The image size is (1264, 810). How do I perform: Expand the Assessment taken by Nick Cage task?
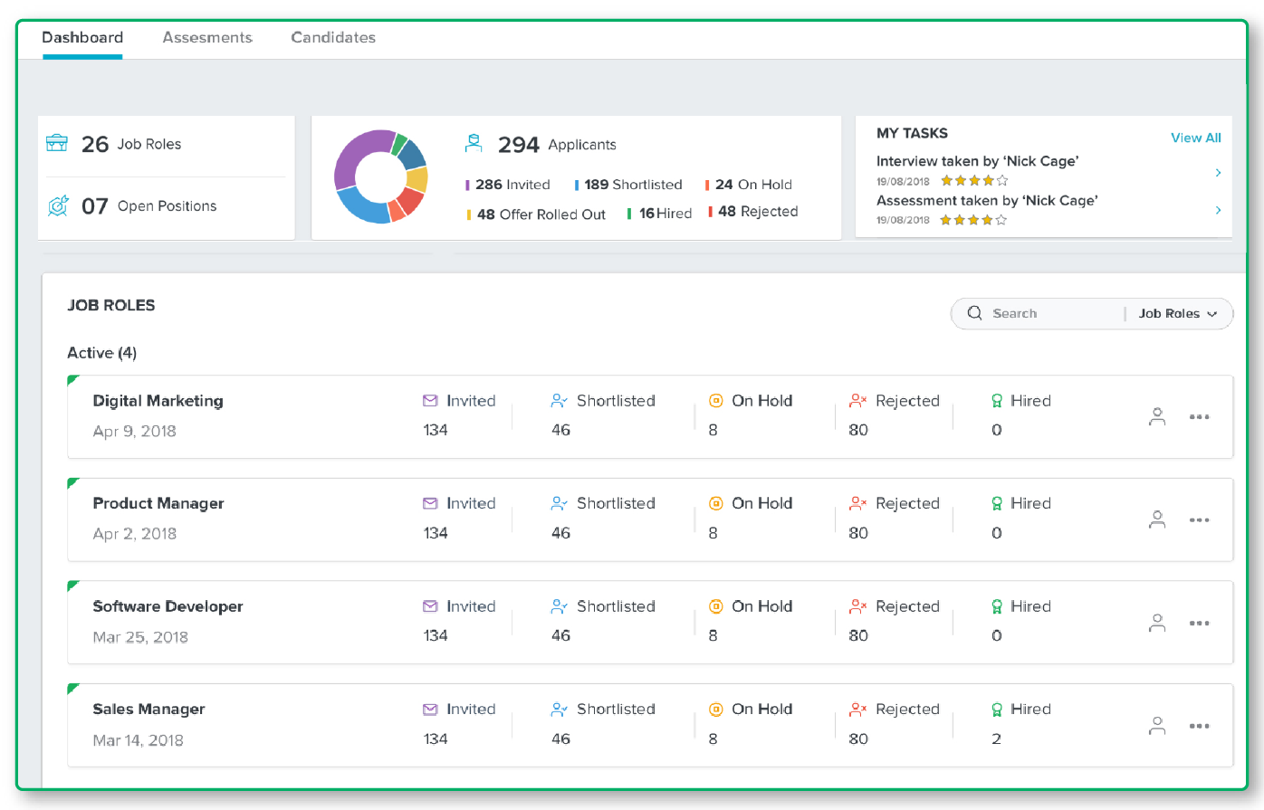click(1218, 210)
